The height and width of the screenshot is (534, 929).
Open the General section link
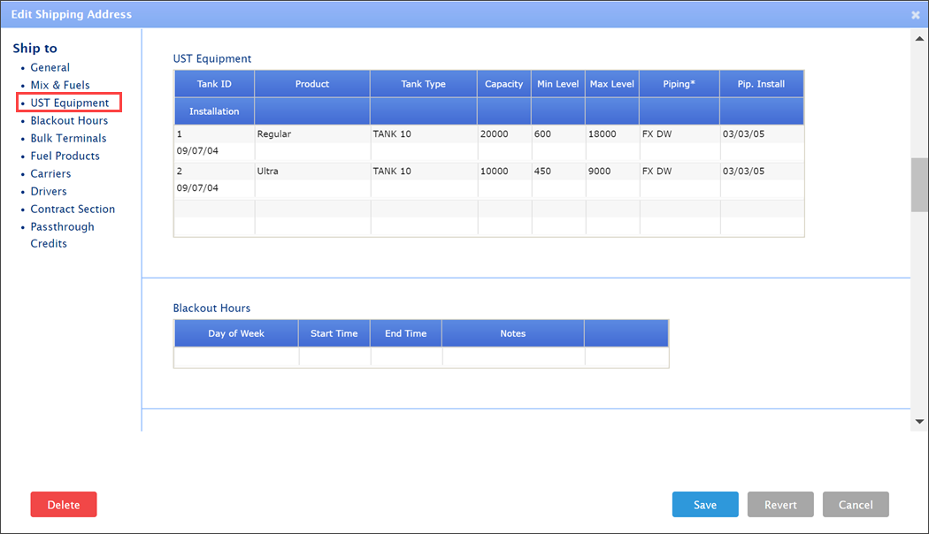[x=50, y=67]
